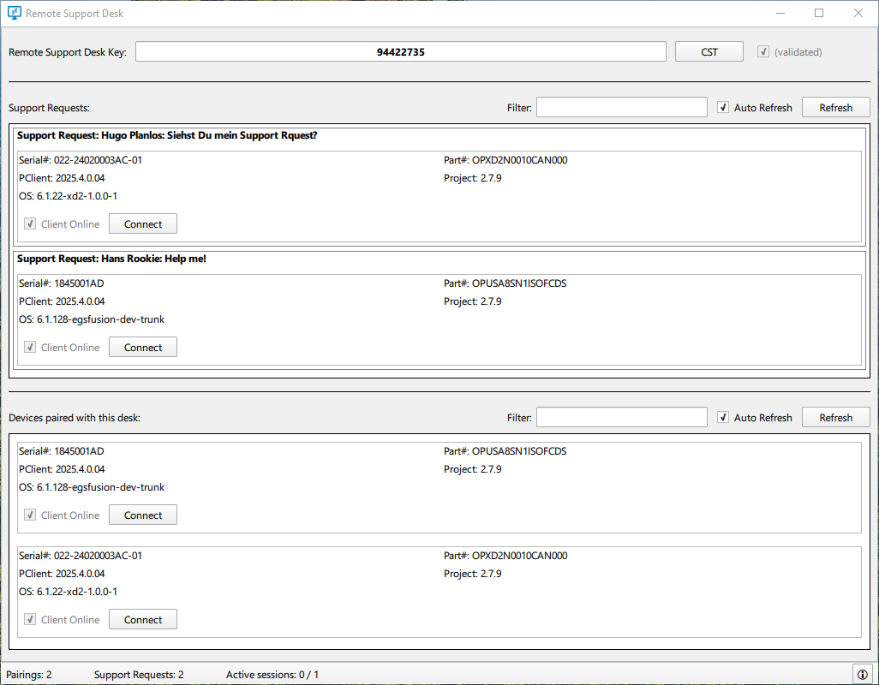Viewport: 879px width, 685px height.
Task: Select the Hans Rookie: Help me! title
Action: (x=111, y=259)
